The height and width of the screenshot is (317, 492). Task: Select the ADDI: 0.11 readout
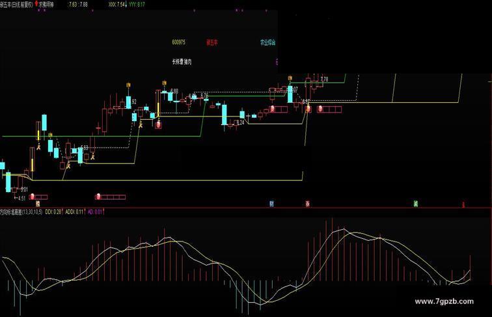click(x=74, y=212)
